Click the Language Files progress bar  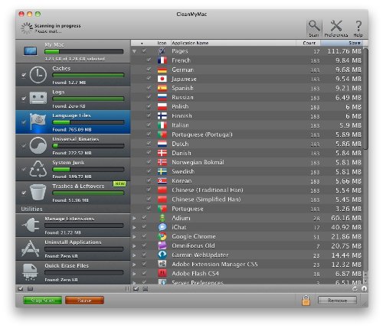pyautogui.click(x=88, y=122)
